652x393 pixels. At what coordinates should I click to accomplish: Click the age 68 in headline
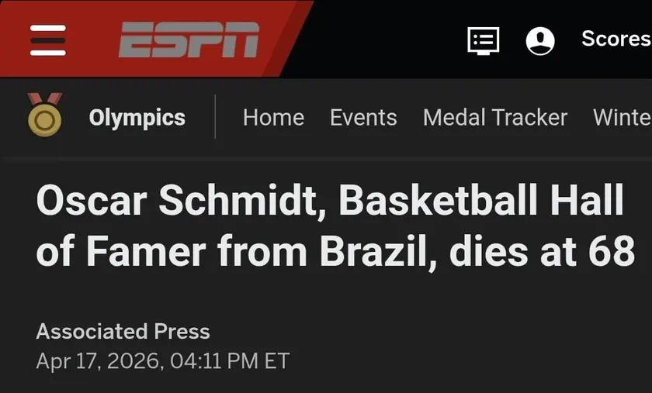point(610,252)
